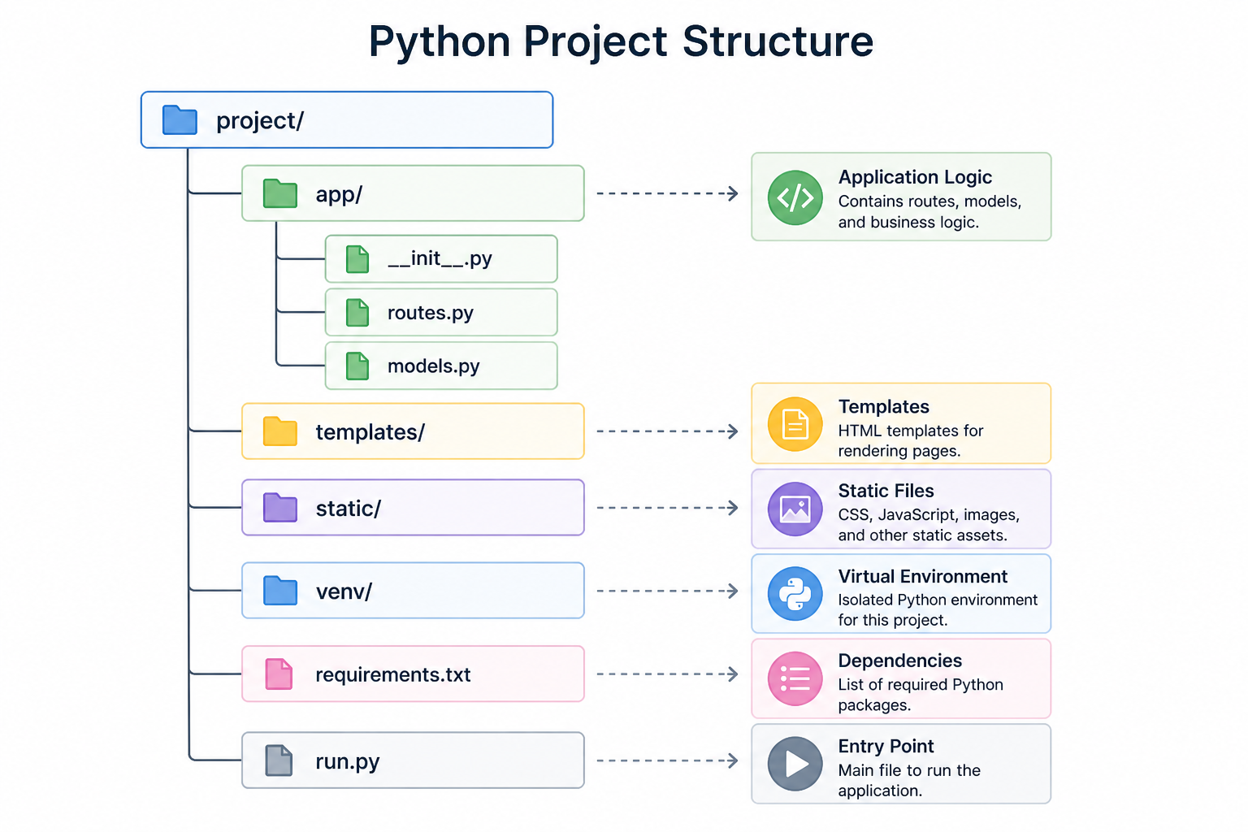
Task: Click the Application Logic heading
Action: point(915,177)
